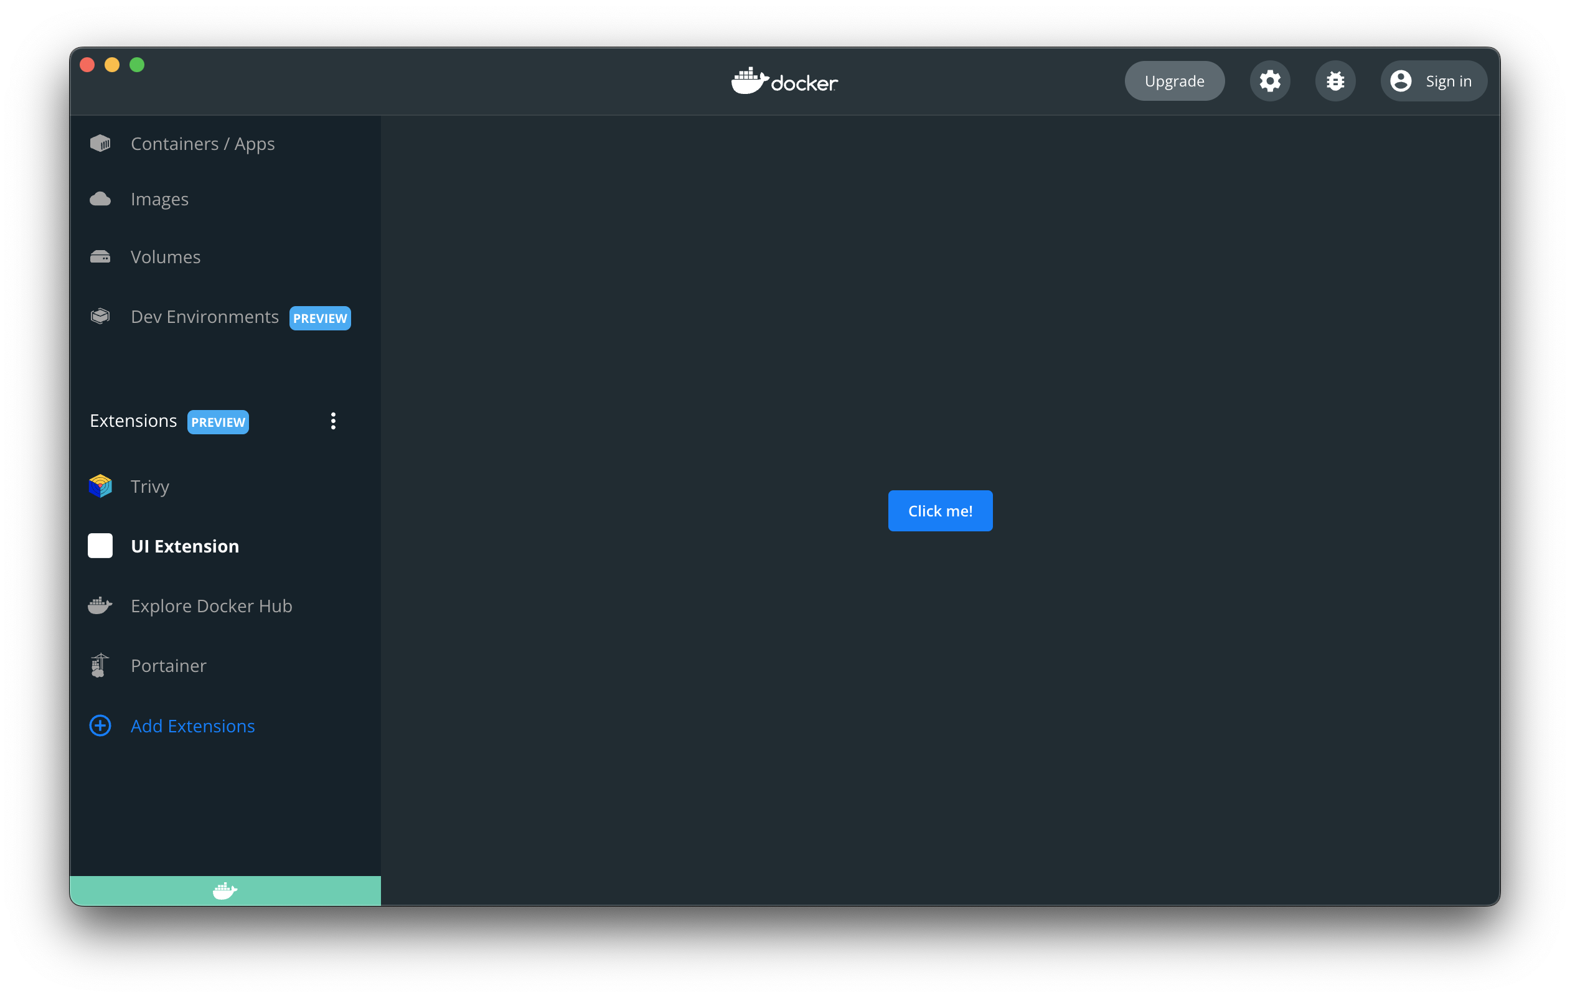The height and width of the screenshot is (998, 1570).
Task: Click the Explore Docker Hub whale icon
Action: pos(100,605)
